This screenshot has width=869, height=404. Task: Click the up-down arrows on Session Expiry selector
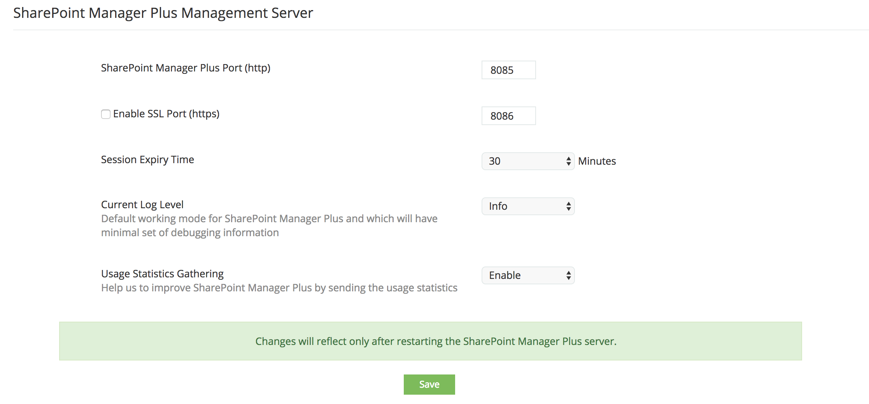568,161
